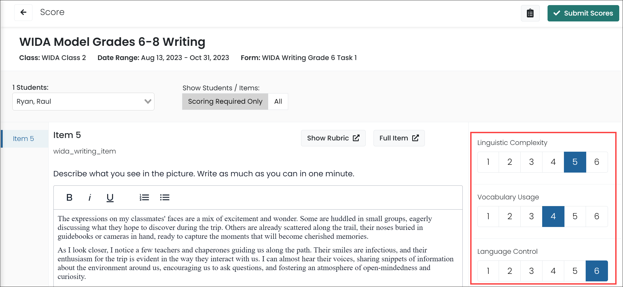623x287 pixels.
Task: Choose 6 for Vocabulary Usage
Action: pos(597,217)
